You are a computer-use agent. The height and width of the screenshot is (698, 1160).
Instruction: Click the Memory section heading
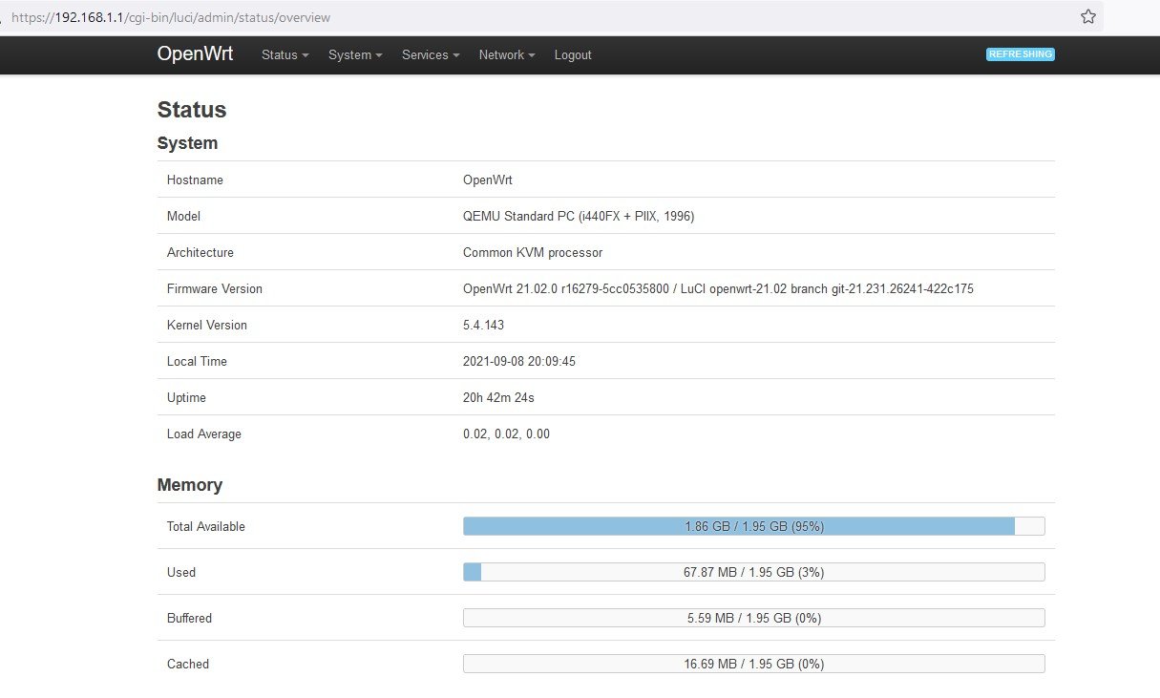click(x=189, y=485)
